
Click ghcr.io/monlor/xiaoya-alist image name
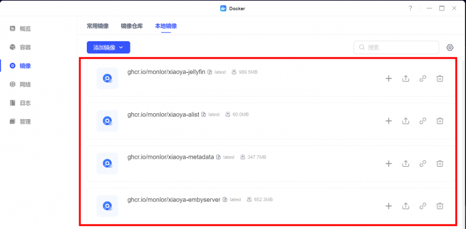(163, 114)
